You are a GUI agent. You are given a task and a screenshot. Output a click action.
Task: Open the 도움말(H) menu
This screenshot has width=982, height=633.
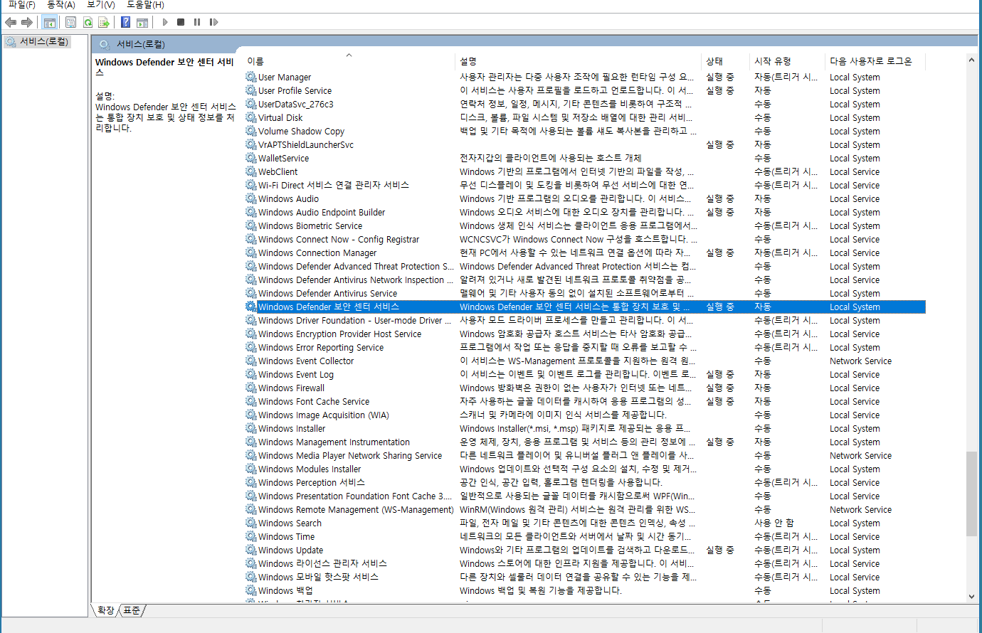(145, 5)
